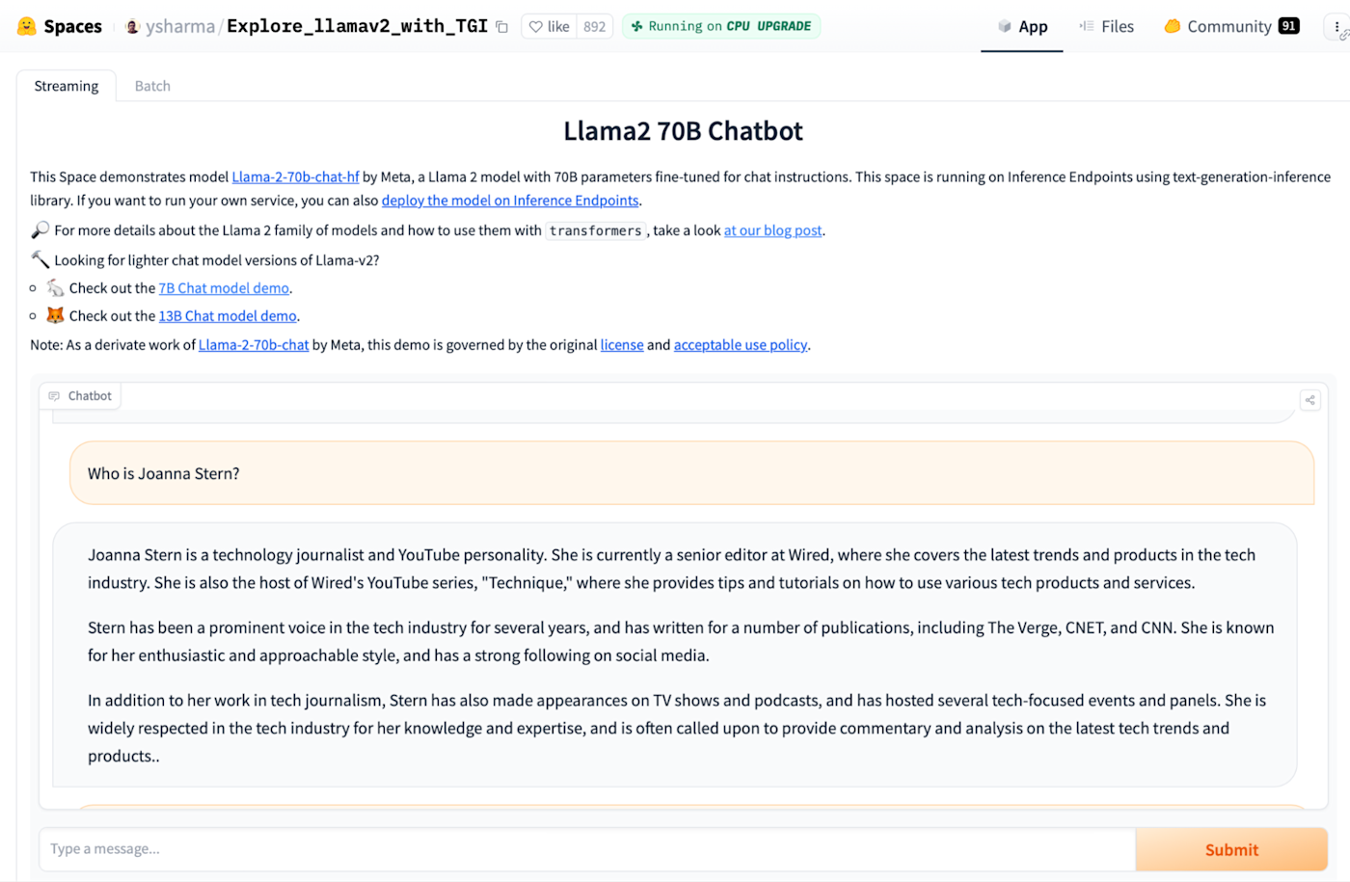The width and height of the screenshot is (1350, 882).
Task: Open ysharma's profile avatar
Action: click(x=133, y=26)
